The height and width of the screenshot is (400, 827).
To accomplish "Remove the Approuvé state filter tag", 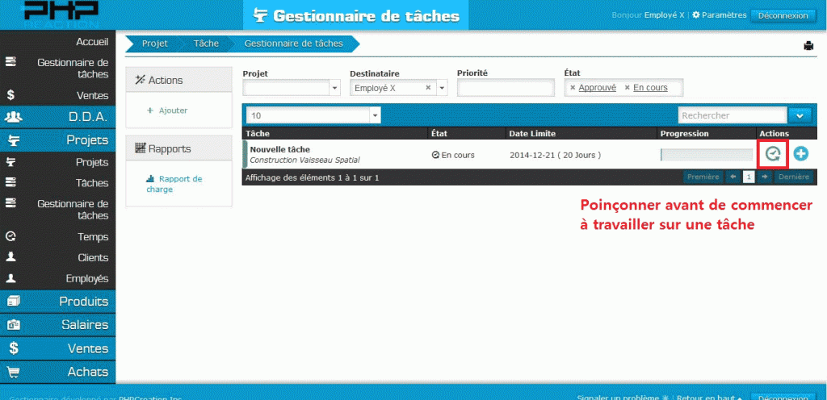I will point(573,88).
